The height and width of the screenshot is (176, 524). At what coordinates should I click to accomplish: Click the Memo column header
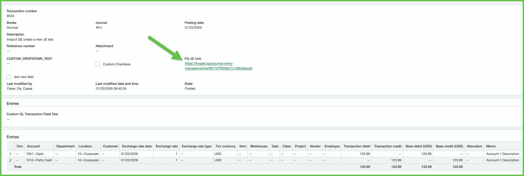[491, 146]
